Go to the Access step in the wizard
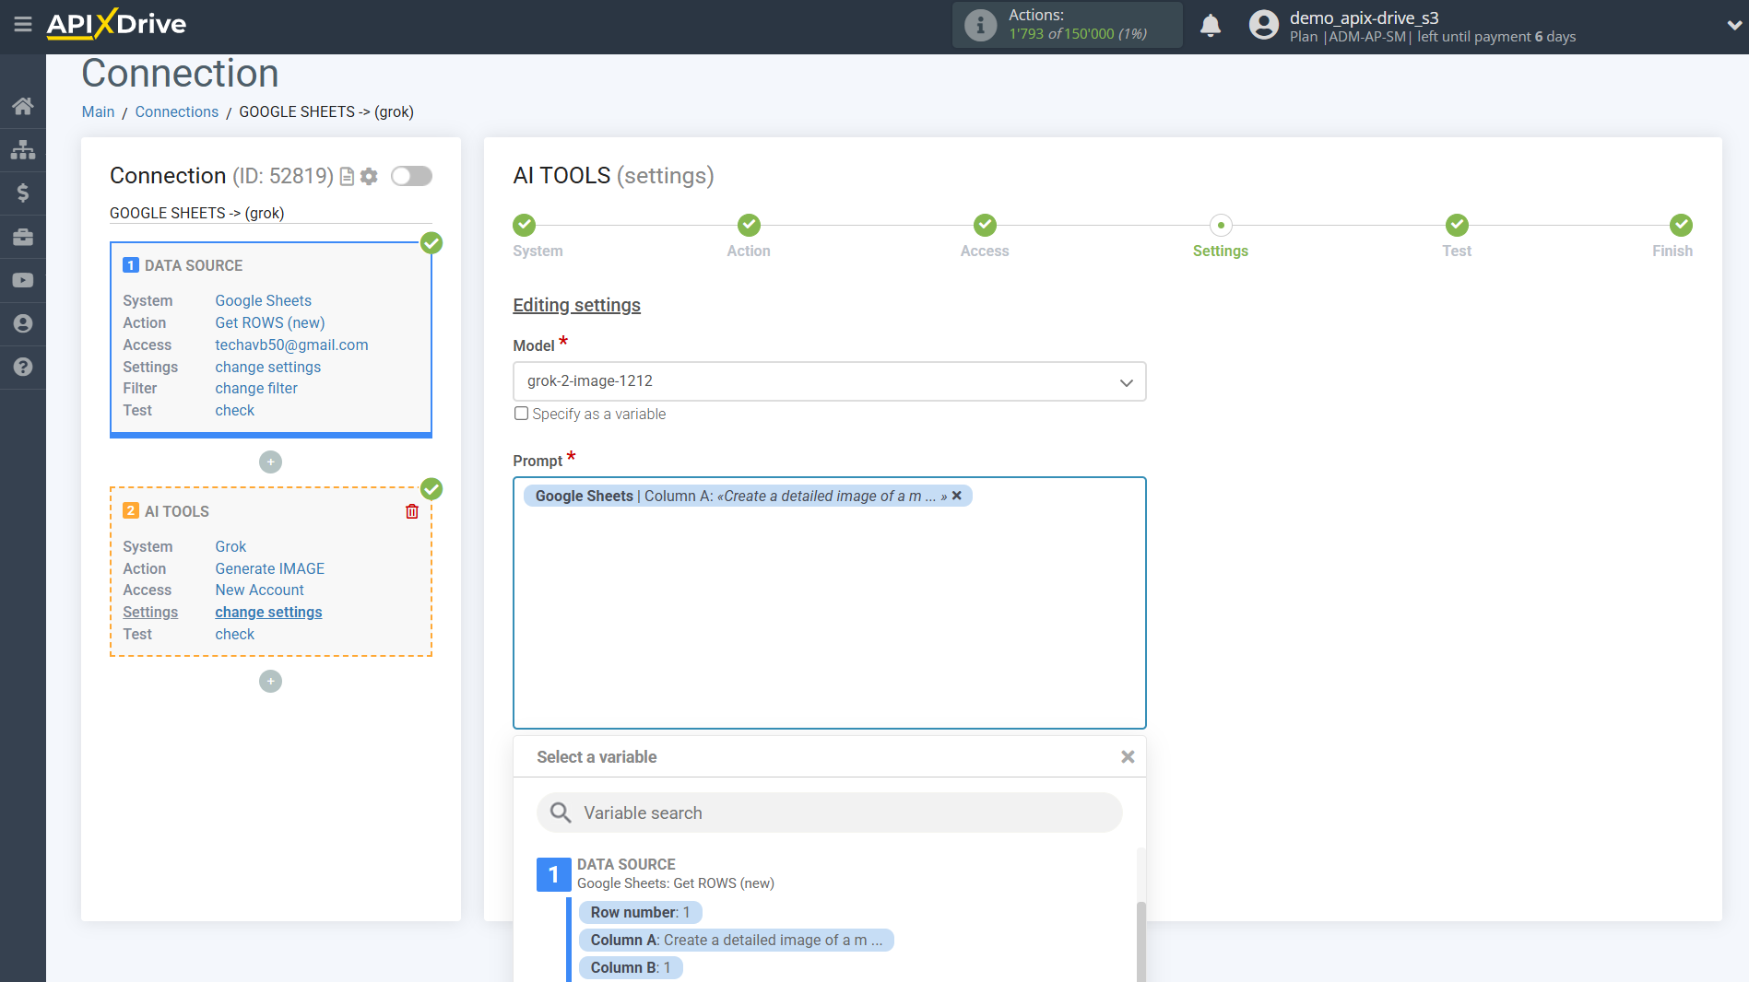 984,226
